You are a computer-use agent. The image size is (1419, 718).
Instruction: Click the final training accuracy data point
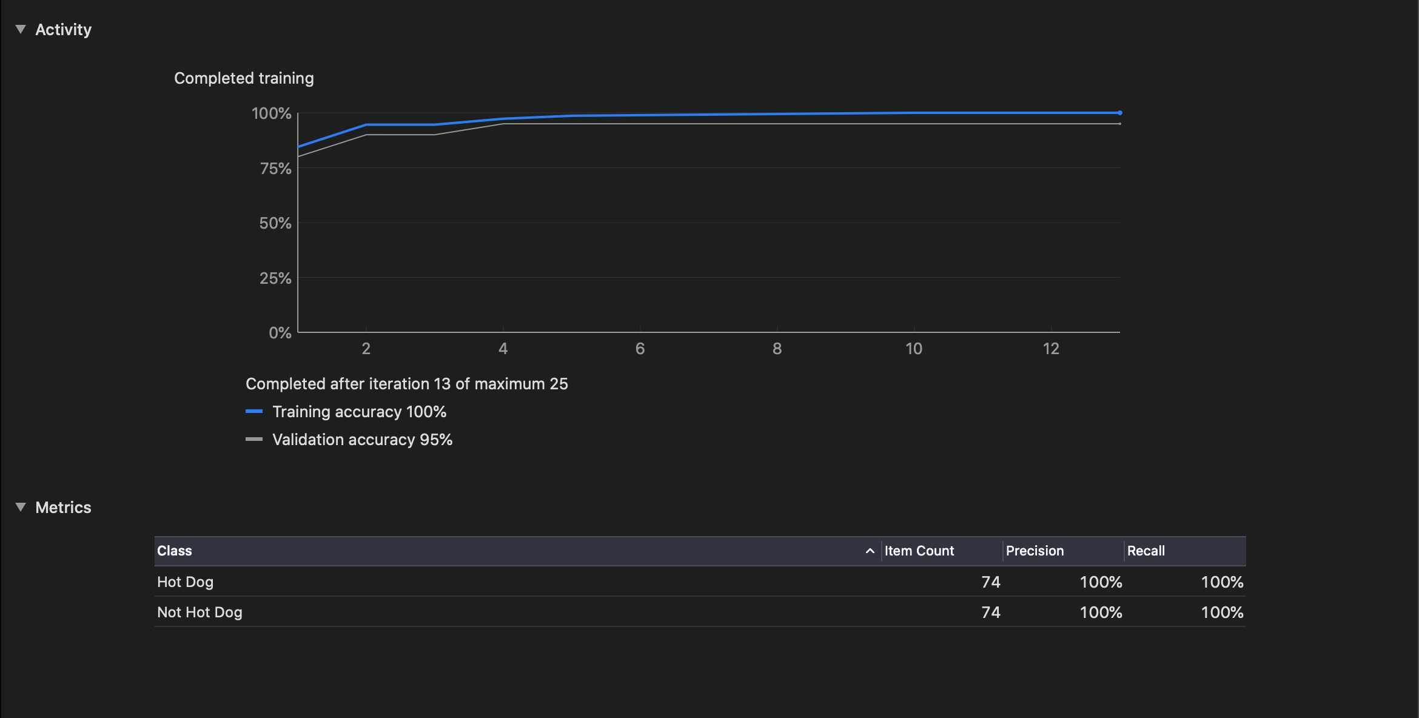tap(1119, 113)
